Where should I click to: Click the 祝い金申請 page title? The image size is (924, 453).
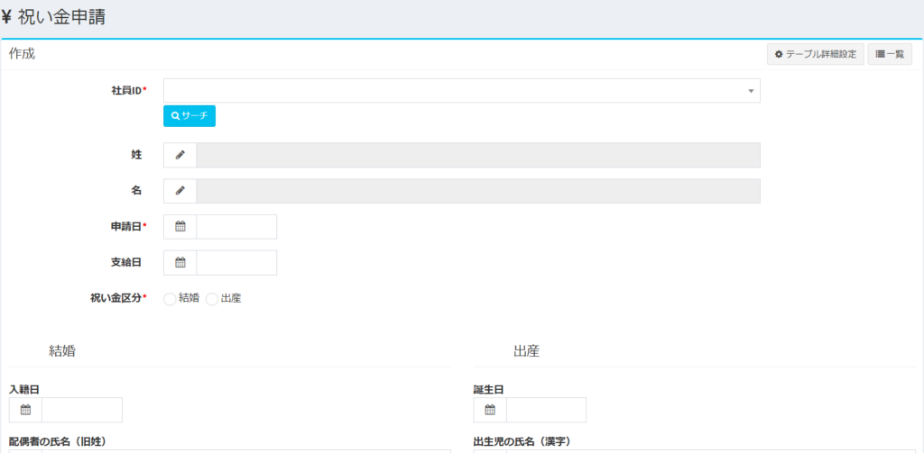point(54,18)
